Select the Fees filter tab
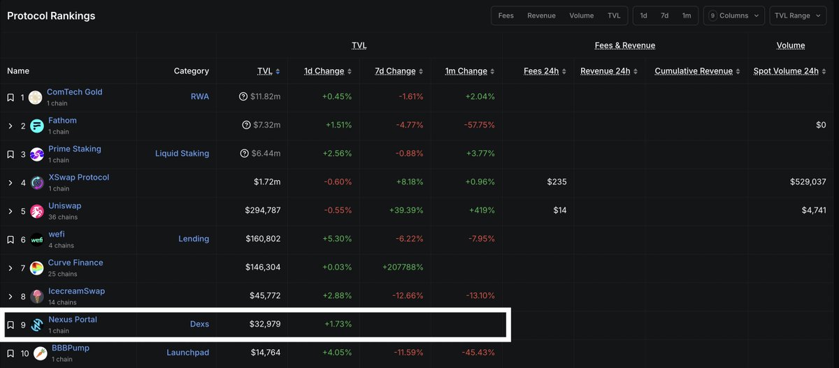Screen dimensions: 839x368 pos(505,15)
